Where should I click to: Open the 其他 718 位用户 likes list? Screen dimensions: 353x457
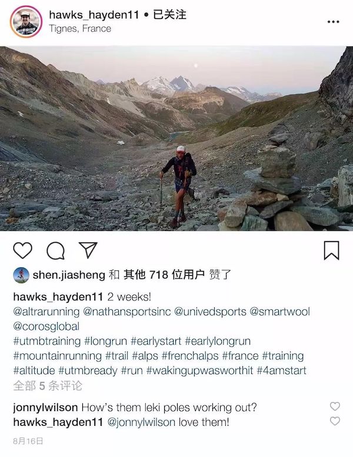click(164, 274)
